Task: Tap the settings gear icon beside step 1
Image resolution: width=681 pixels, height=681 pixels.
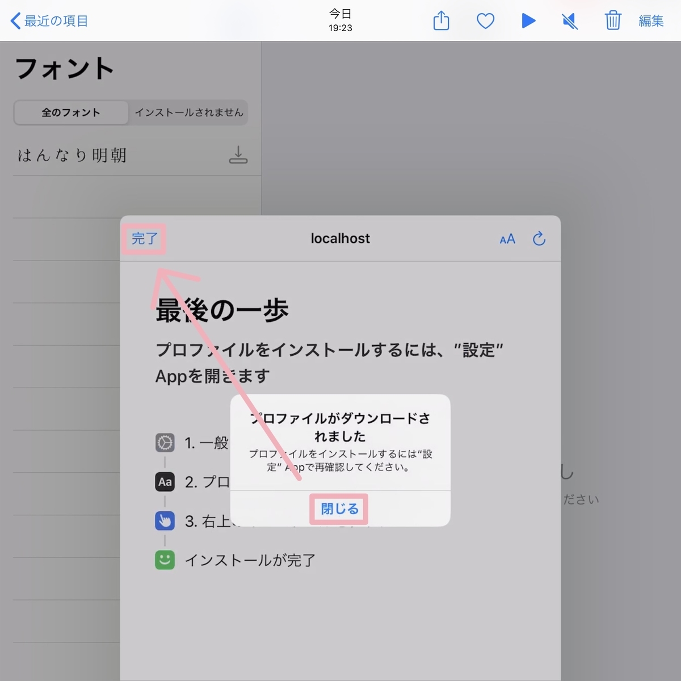Action: (x=165, y=443)
